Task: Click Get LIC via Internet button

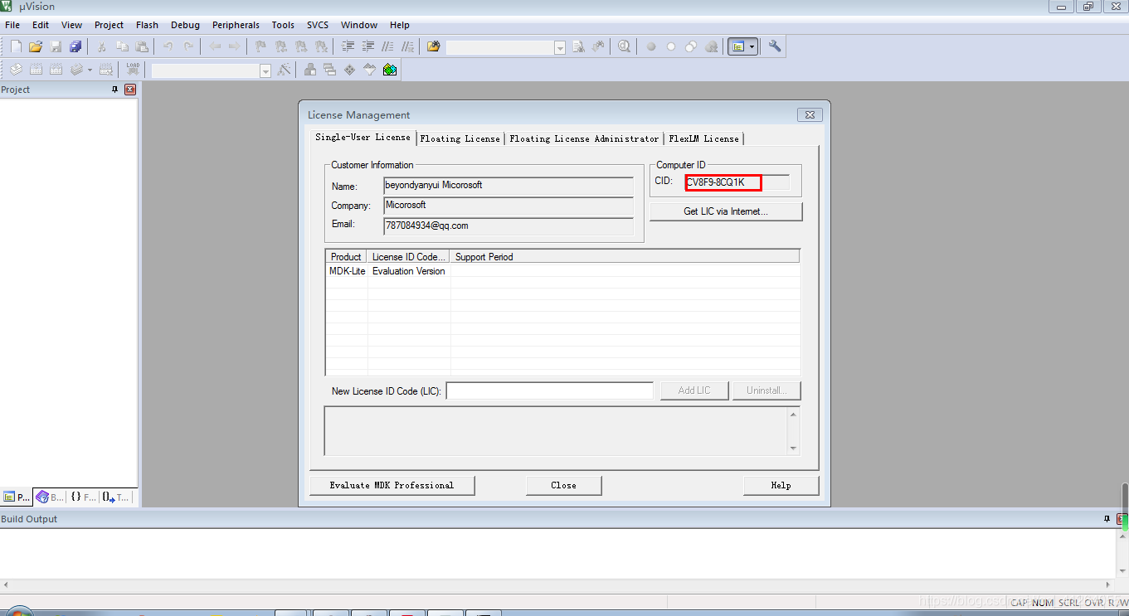Action: (x=726, y=211)
